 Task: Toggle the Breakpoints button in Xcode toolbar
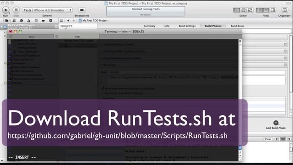point(81,10)
